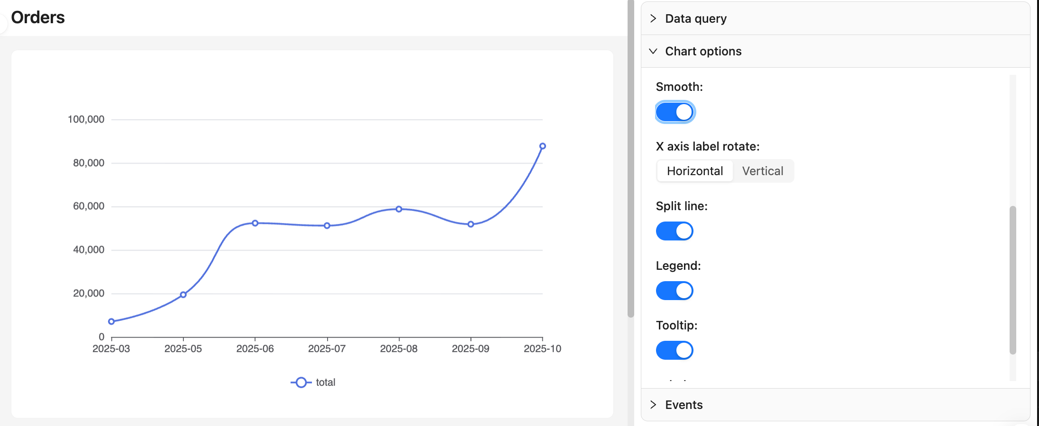Expand the Events section chevron
Image resolution: width=1039 pixels, height=426 pixels.
[653, 405]
